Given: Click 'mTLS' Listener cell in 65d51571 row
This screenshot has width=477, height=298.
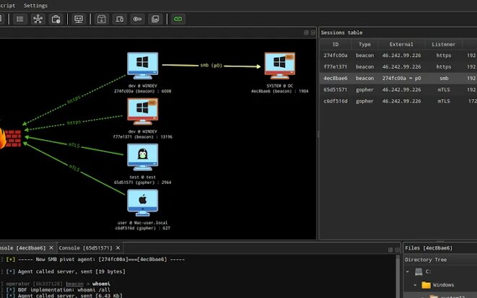Looking at the screenshot, I should pos(444,89).
